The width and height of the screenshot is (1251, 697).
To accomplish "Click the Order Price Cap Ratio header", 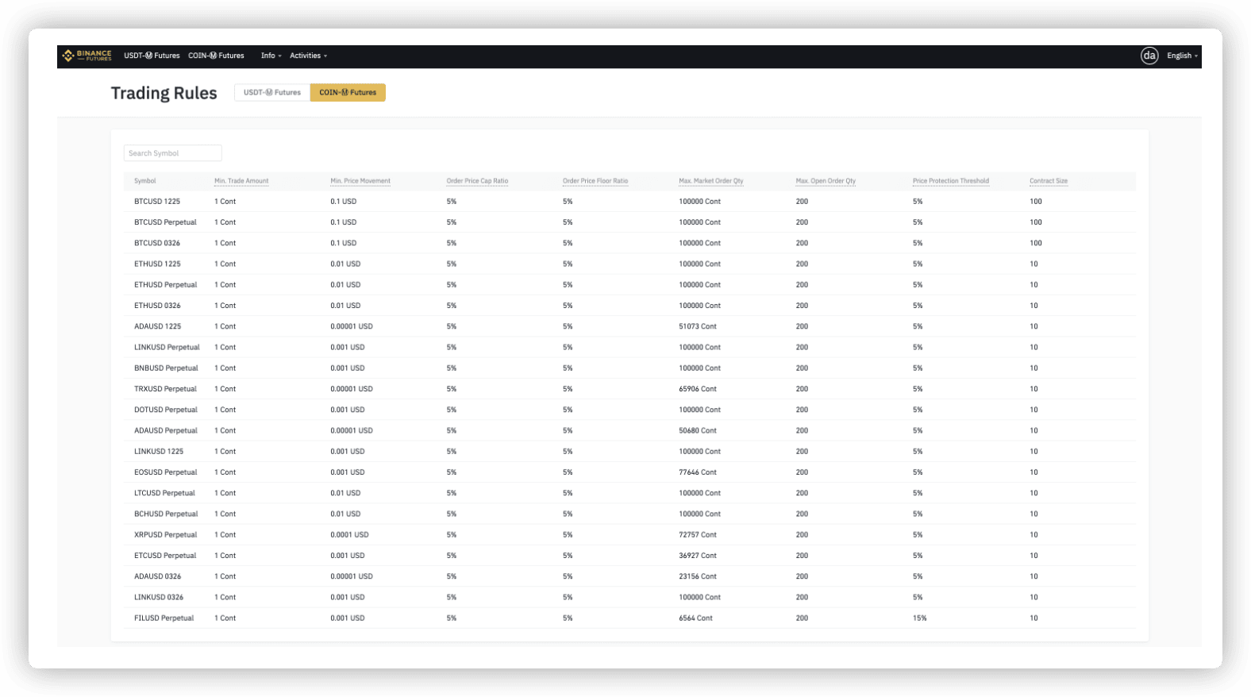I will (477, 181).
